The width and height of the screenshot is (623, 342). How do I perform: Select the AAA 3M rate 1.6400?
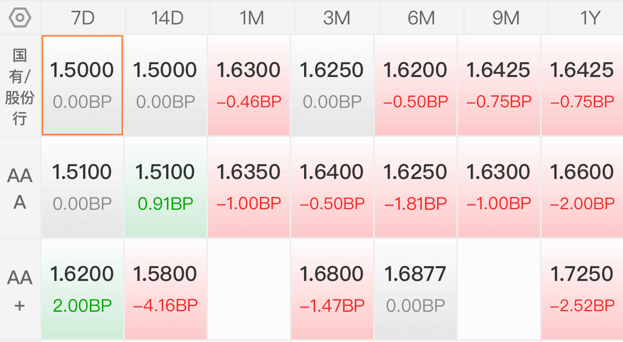click(332, 172)
